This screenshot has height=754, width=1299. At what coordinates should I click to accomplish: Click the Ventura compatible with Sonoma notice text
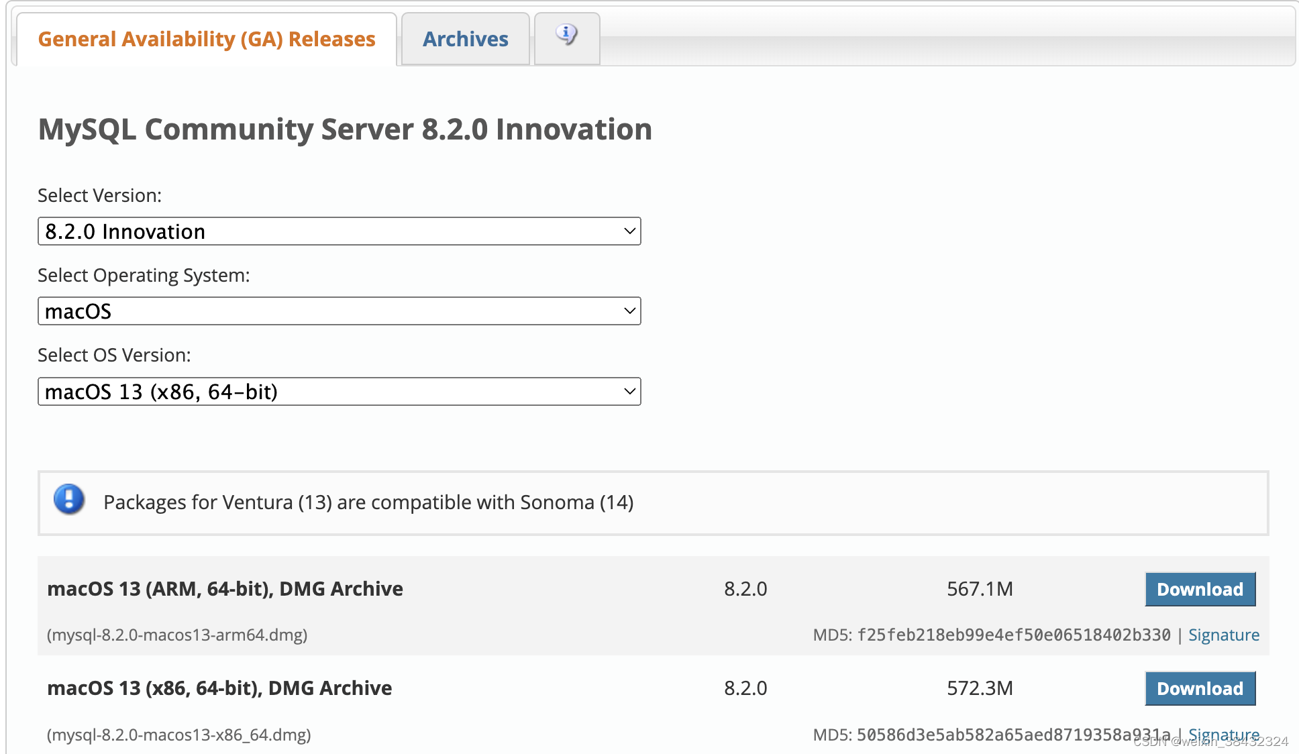tap(368, 502)
